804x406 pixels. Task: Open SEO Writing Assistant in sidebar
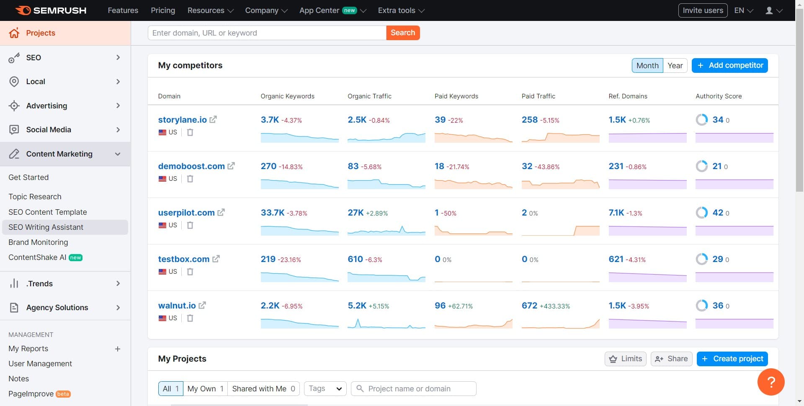tap(46, 227)
